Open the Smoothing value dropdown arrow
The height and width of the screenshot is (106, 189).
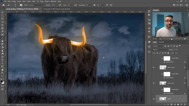tap(91, 5)
